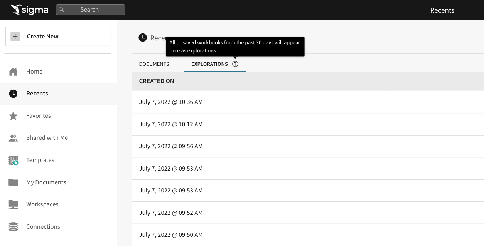The image size is (484, 246).
Task: Open exploration from July 7, 2022 @ 10:12 AM
Action: (x=308, y=124)
